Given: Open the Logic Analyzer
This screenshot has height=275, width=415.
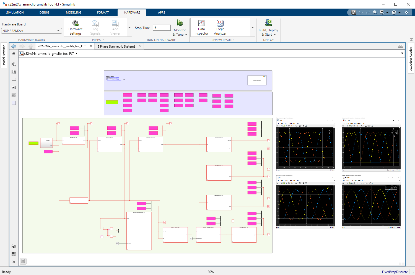Looking at the screenshot, I should [x=220, y=27].
